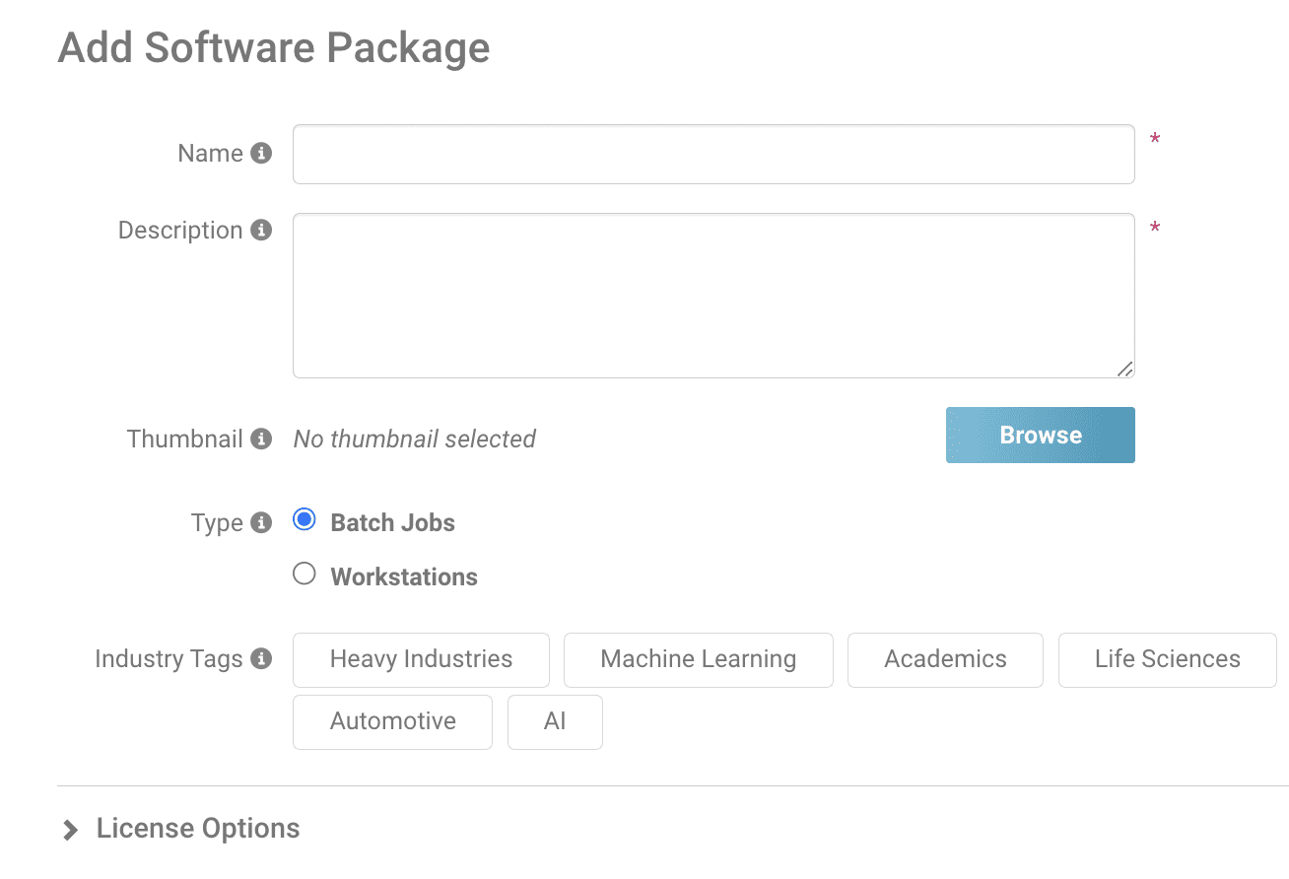Select the AI tag
1289x879 pixels.
[x=555, y=721]
